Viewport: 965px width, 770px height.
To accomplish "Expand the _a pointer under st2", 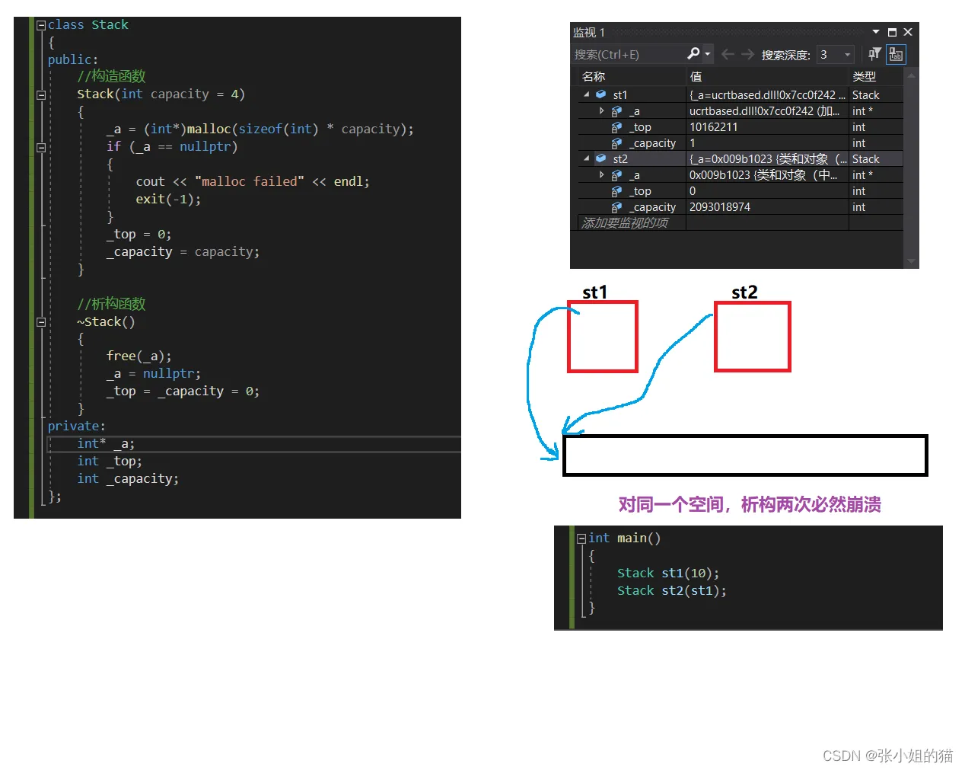I will (601, 174).
